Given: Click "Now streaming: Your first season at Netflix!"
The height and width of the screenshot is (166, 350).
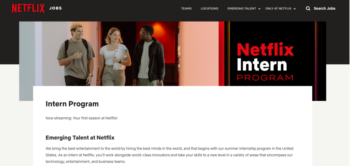Looking at the screenshot, I should click(81, 118).
